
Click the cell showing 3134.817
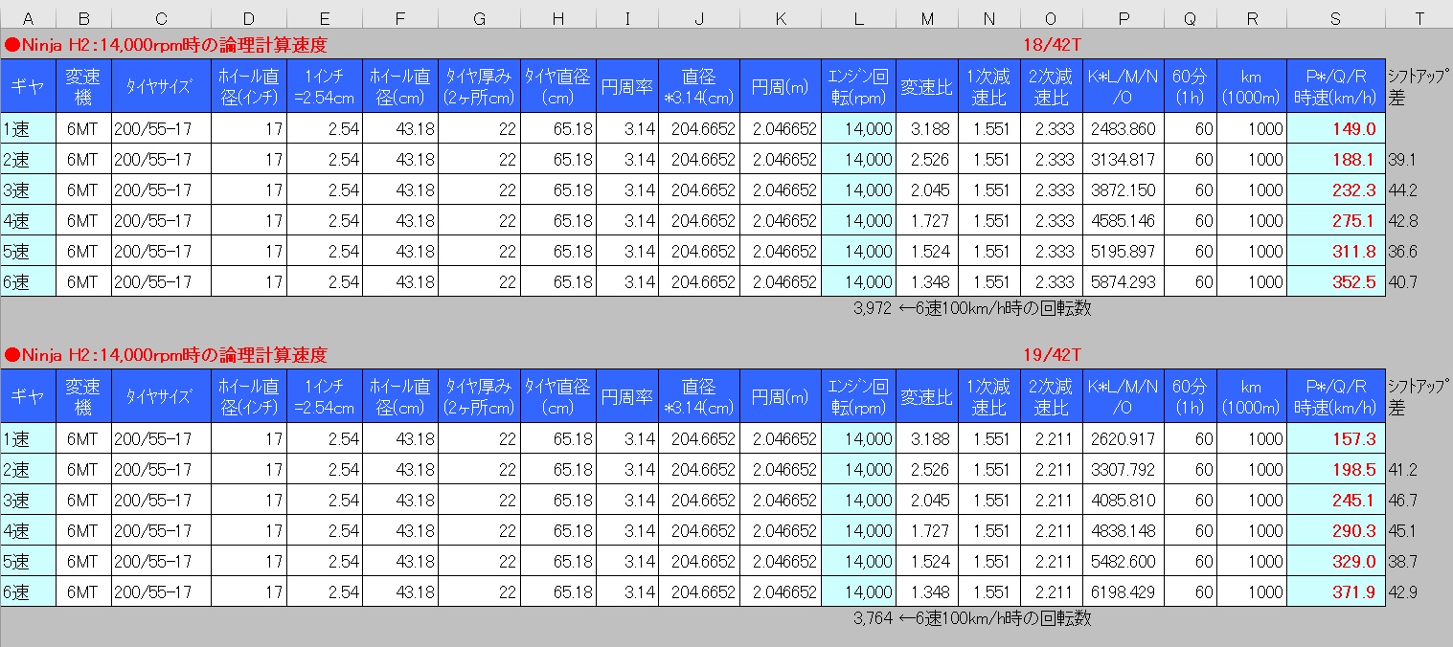tap(1123, 159)
